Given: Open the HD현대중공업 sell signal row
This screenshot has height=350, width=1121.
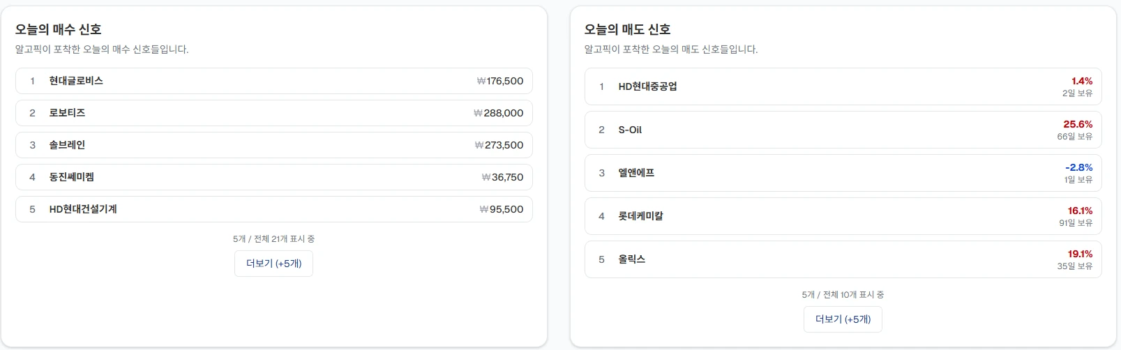Looking at the screenshot, I should (x=647, y=86).
